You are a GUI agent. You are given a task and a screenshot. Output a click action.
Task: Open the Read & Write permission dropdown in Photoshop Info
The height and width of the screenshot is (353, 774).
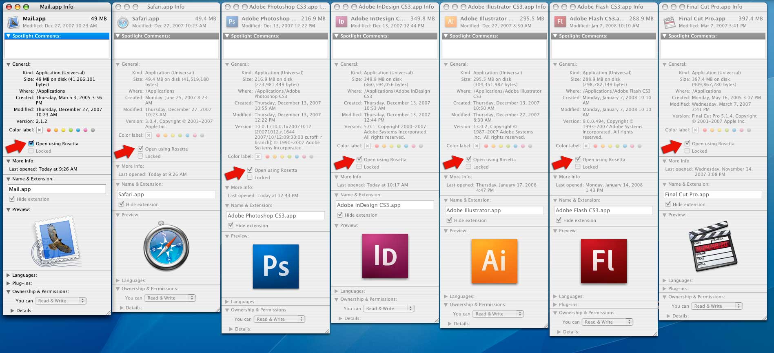280,319
